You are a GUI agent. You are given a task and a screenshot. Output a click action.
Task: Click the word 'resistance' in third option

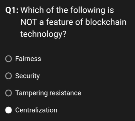click(x=65, y=93)
